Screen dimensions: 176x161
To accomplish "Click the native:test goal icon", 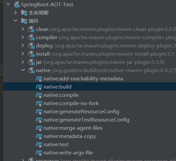I will coord(39,145).
